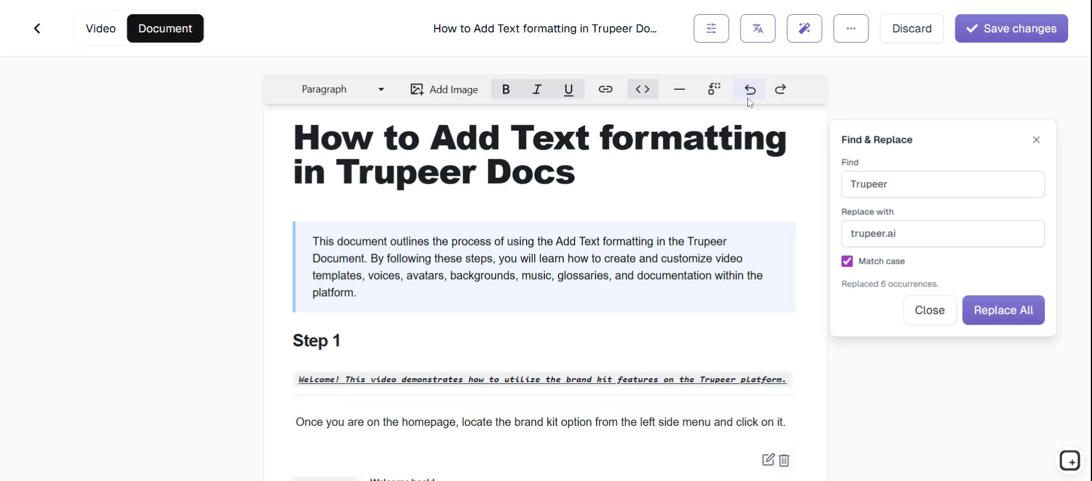
Task: Insert a hyperlink with link icon
Action: click(605, 89)
